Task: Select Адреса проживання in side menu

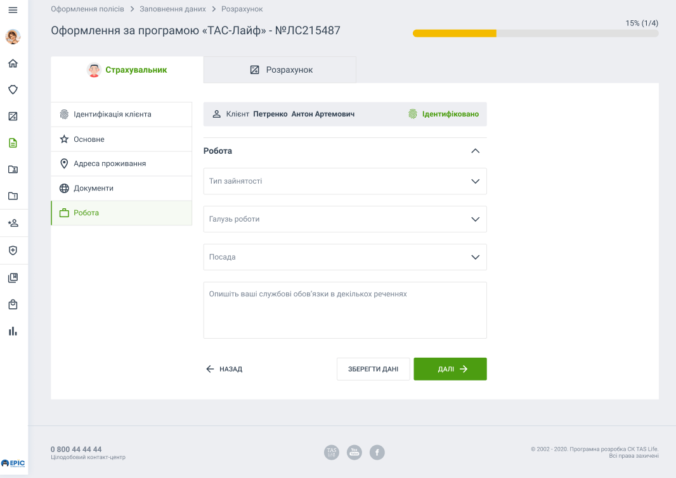Action: pos(121,163)
